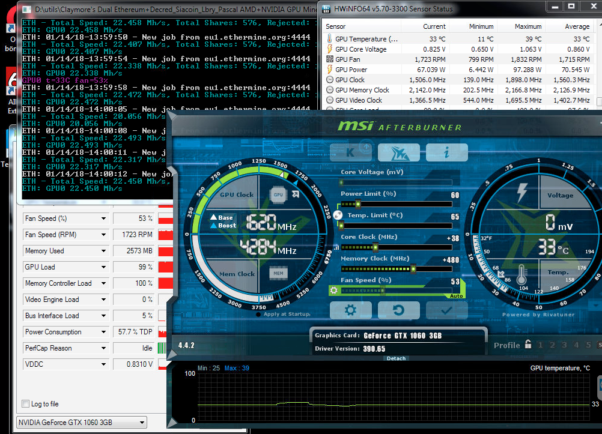
Task: Click Detach button under Afterburner panel
Action: tap(396, 358)
